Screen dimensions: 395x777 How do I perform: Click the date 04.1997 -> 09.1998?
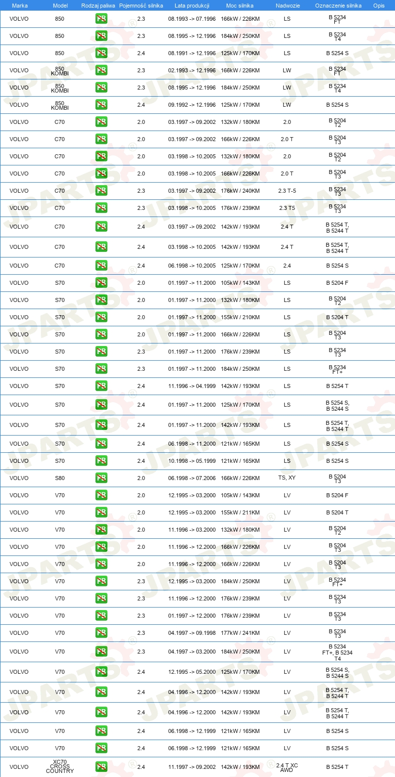point(192,633)
